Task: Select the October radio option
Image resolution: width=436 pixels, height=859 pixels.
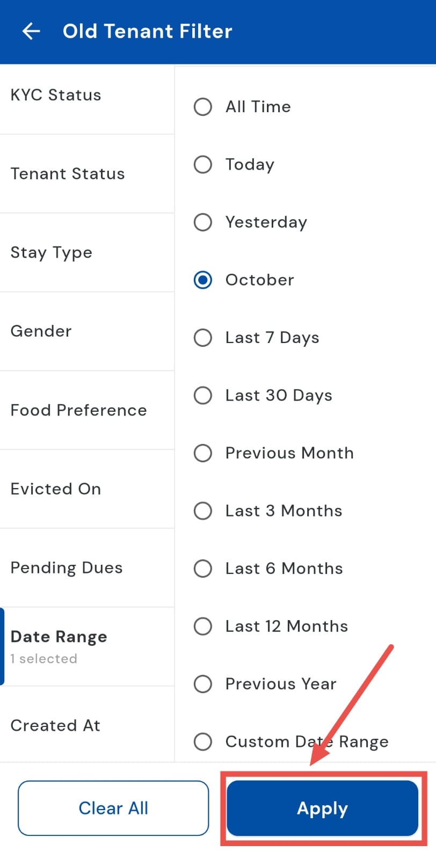Action: pos(203,280)
